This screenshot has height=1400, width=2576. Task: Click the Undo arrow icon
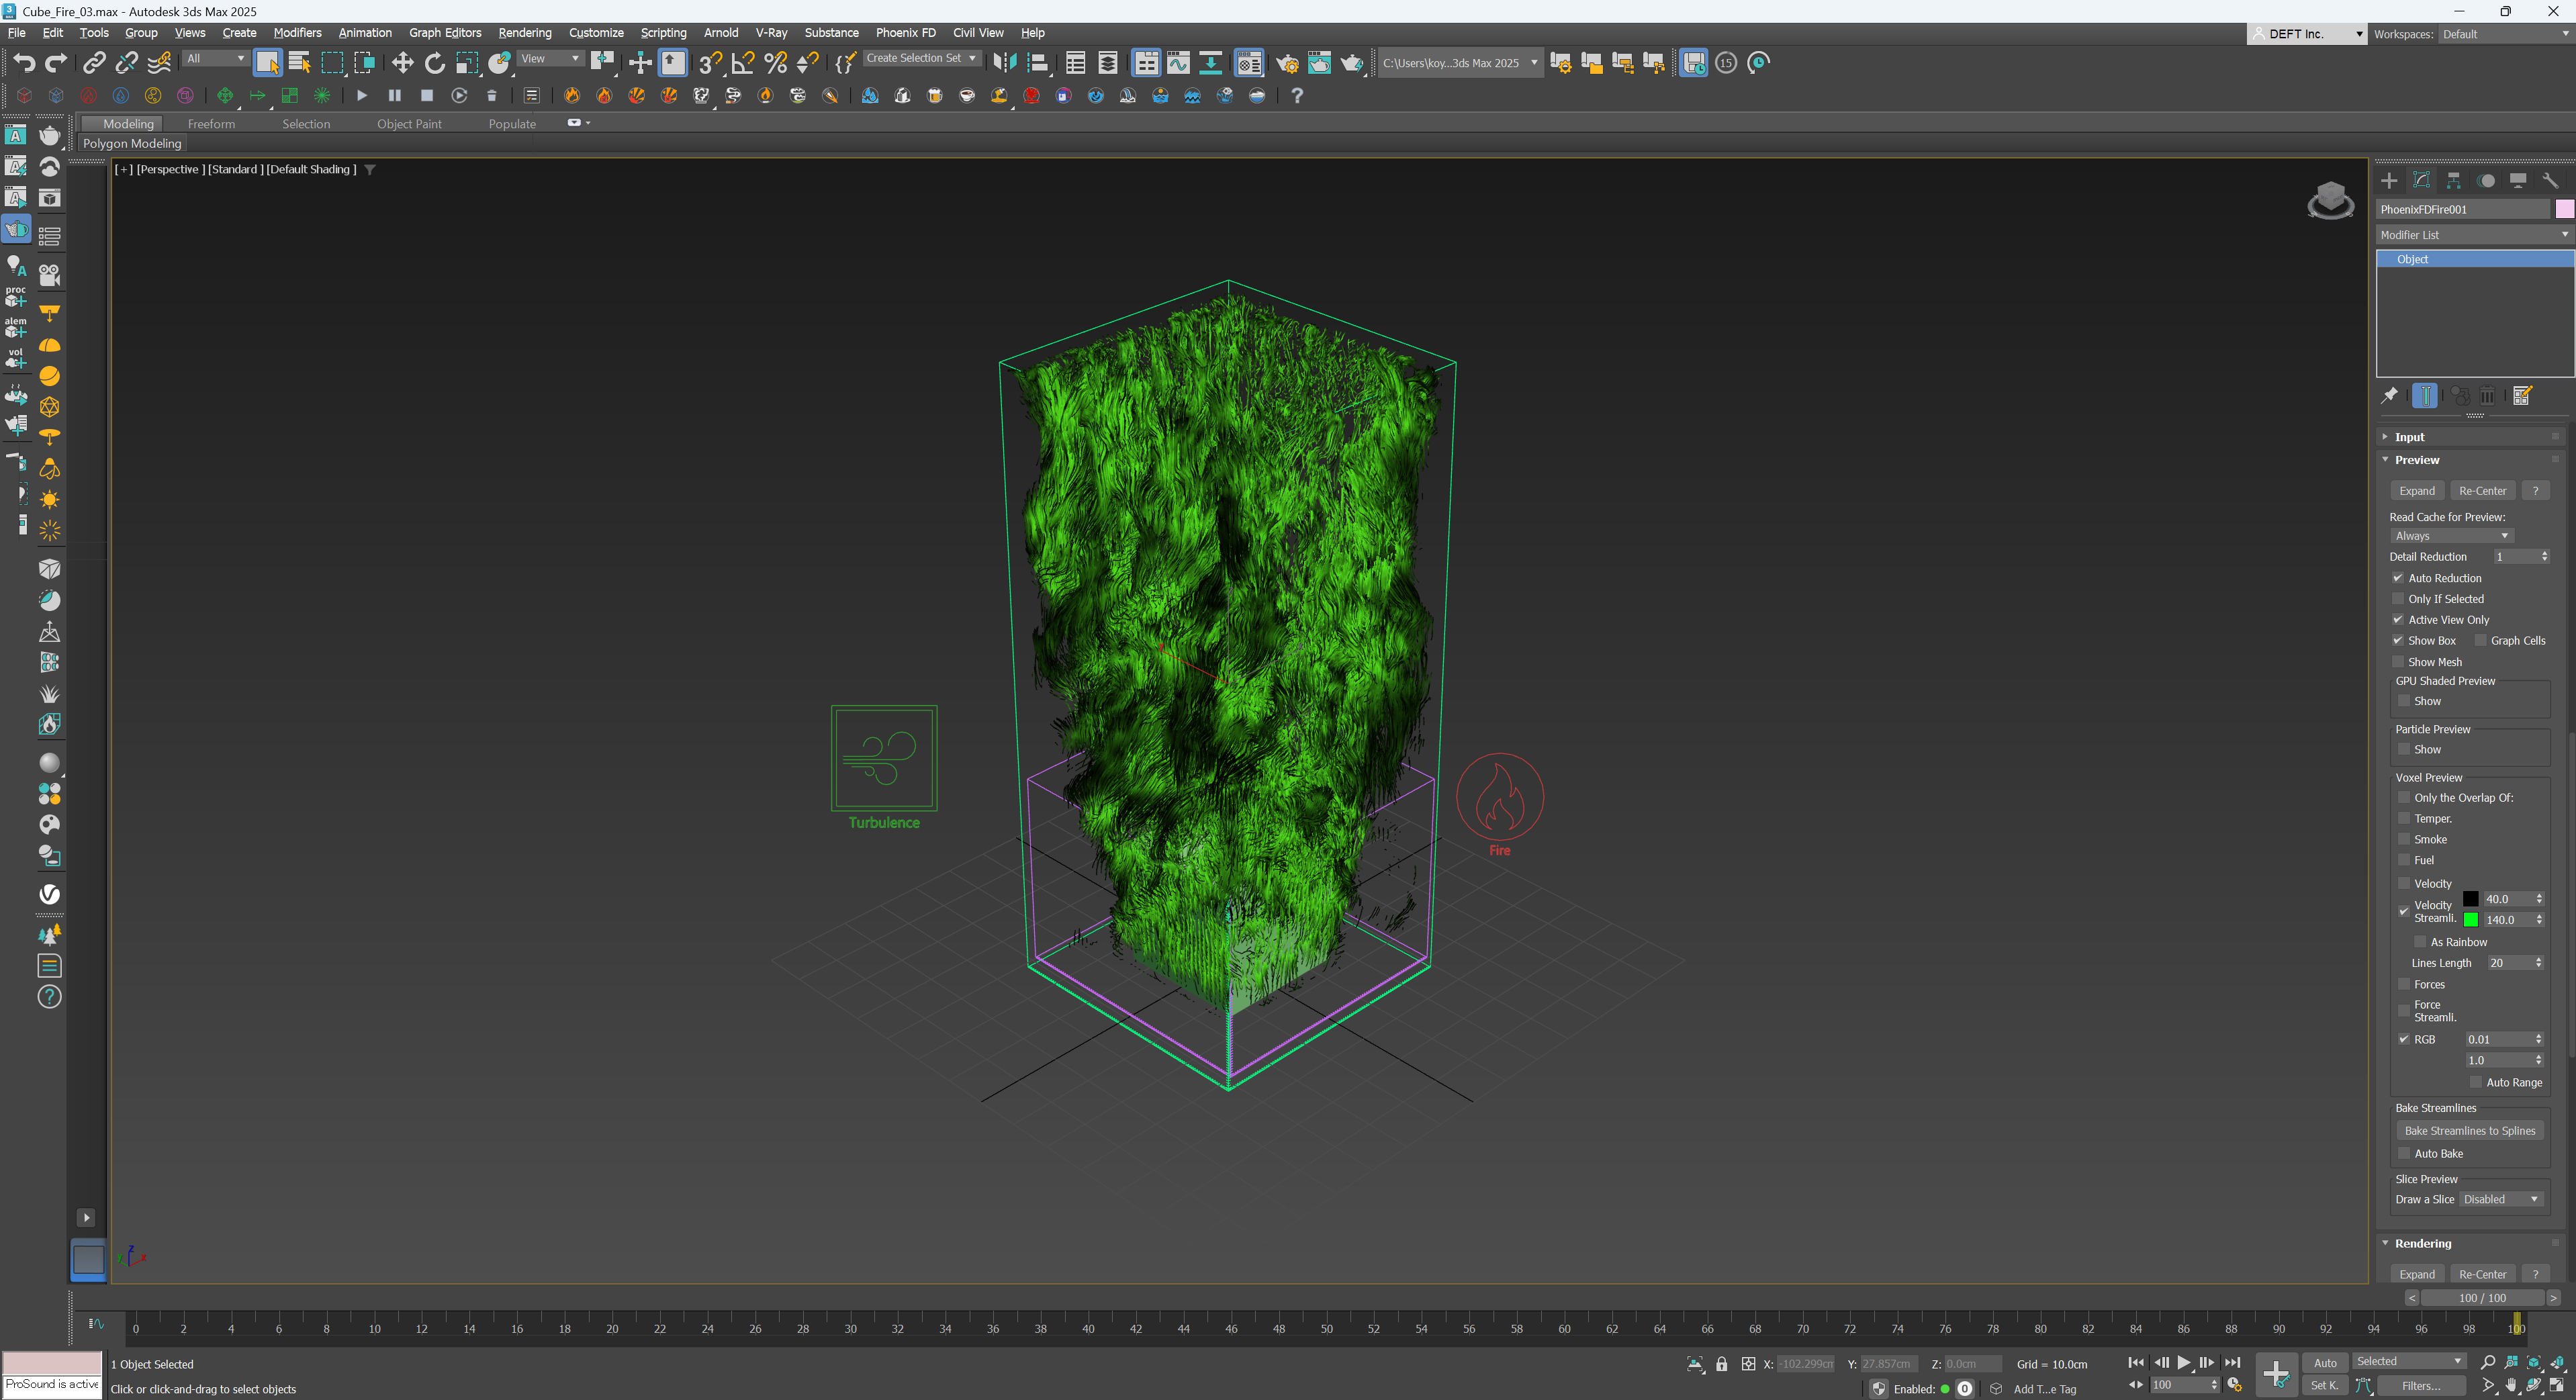pos(24,63)
